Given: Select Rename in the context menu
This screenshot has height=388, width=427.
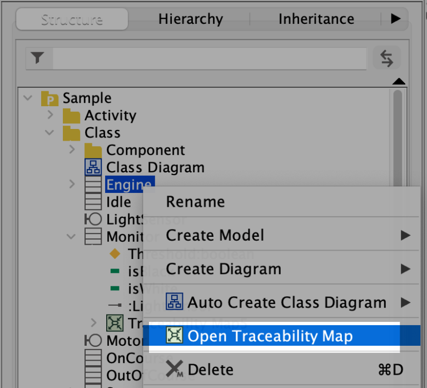Looking at the screenshot, I should [195, 202].
